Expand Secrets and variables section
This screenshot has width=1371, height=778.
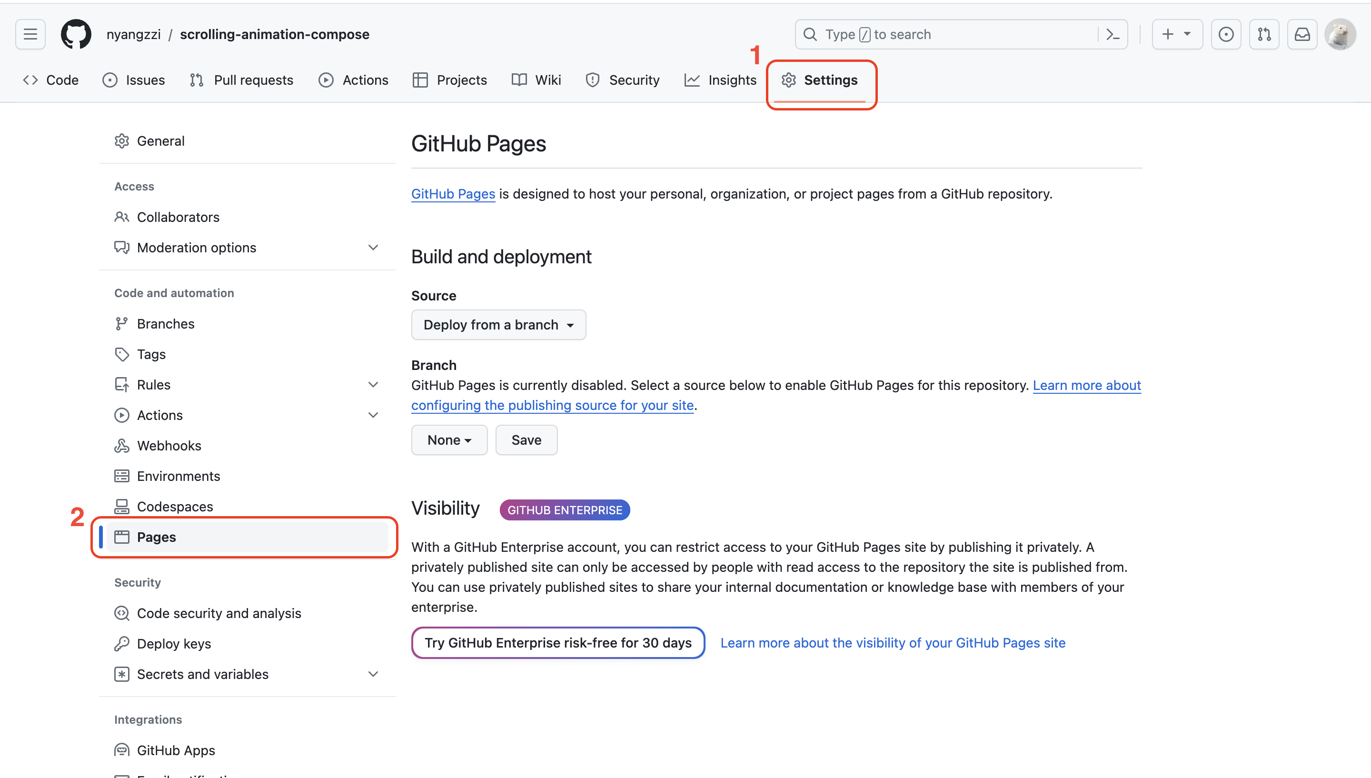coord(373,674)
